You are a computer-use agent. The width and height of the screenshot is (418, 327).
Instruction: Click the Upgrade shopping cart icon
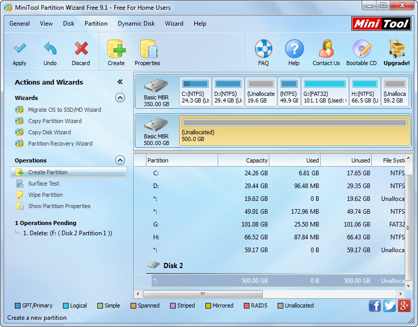click(x=396, y=49)
